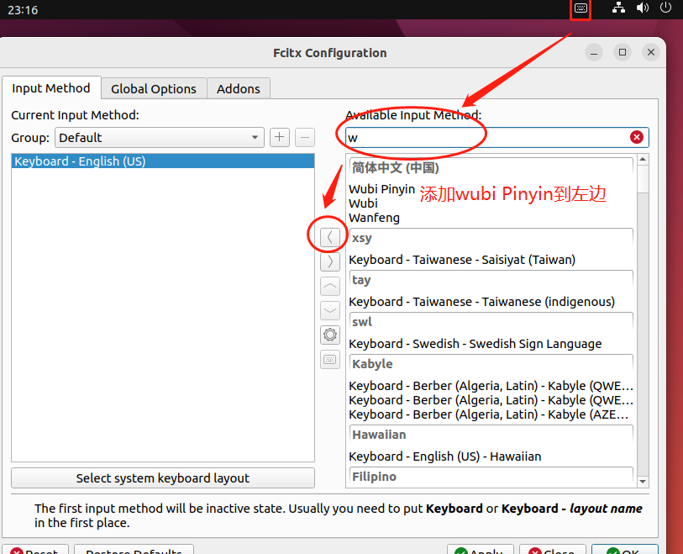Click the Apply button
This screenshot has width=683, height=554.
[481, 550]
